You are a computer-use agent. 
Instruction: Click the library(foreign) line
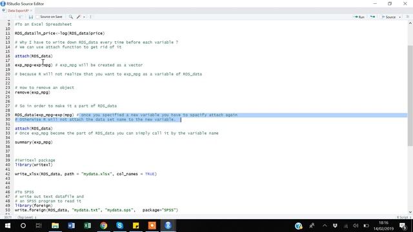click(x=34, y=206)
